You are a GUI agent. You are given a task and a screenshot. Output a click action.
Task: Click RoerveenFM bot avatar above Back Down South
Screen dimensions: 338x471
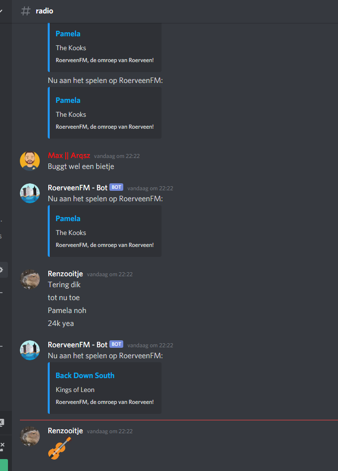point(30,350)
